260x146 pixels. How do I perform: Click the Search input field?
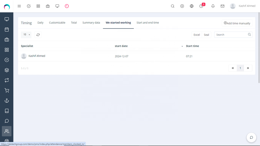231,35
